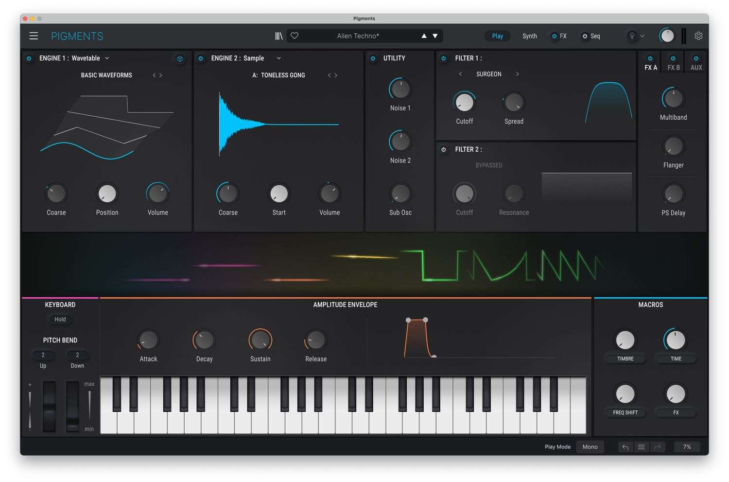Click Engine 1 3D wavetable view icon
This screenshot has height=482, width=729.
pos(180,58)
